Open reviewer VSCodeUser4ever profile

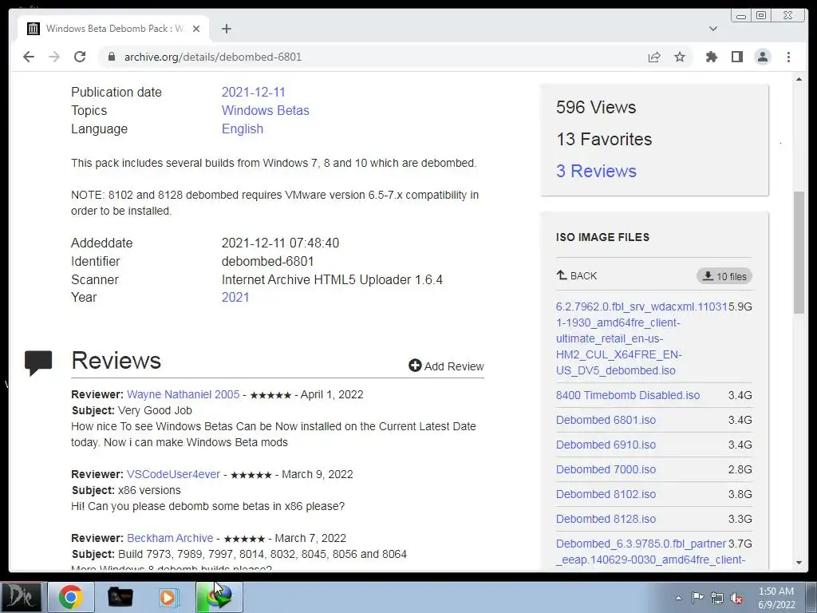pyautogui.click(x=173, y=474)
